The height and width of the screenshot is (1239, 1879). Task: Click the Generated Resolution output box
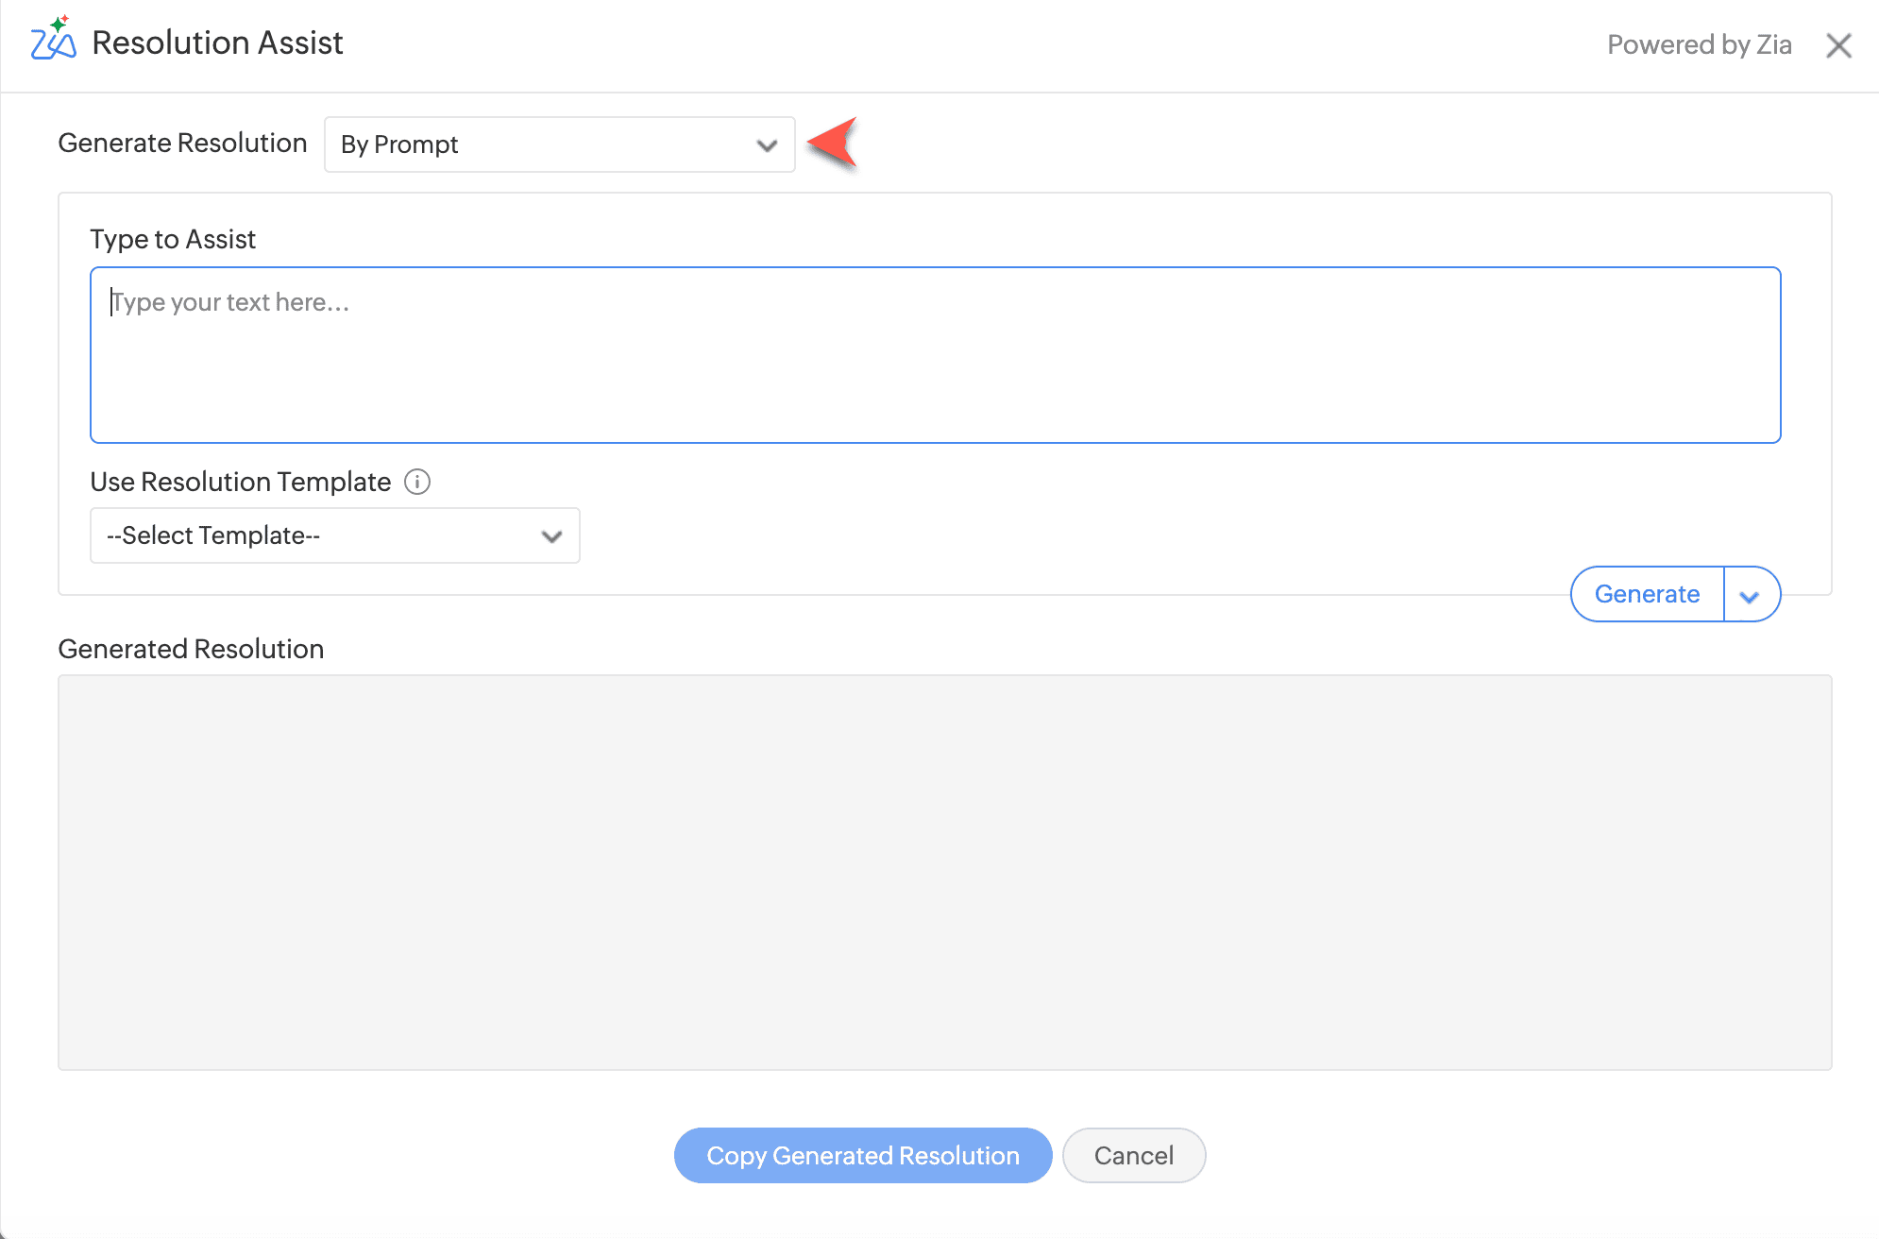click(x=944, y=872)
